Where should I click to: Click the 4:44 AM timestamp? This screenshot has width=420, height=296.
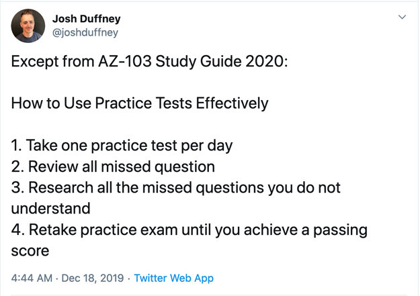(x=32, y=278)
